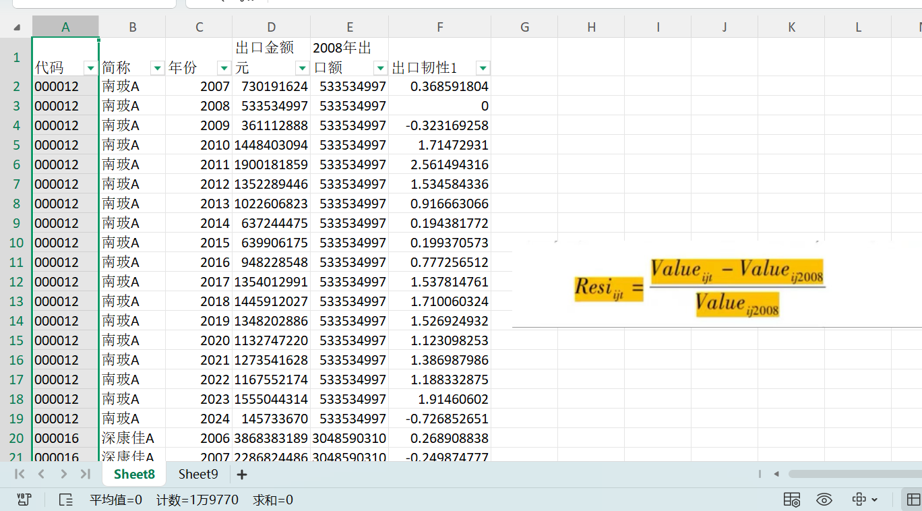The image size is (922, 511).
Task: Open the filter dropdown for 代码
Action: (x=90, y=67)
